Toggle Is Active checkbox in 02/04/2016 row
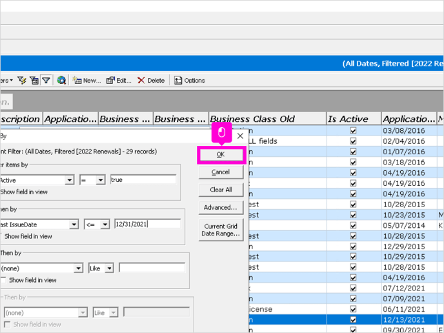Image resolution: width=444 pixels, height=333 pixels. pyautogui.click(x=353, y=141)
